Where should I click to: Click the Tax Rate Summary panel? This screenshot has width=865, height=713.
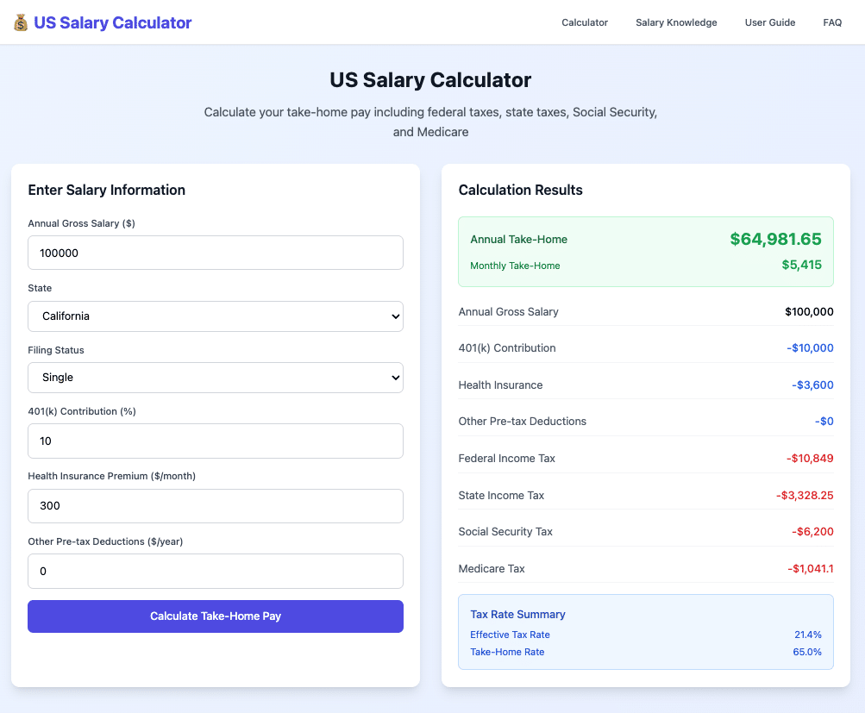coord(645,632)
